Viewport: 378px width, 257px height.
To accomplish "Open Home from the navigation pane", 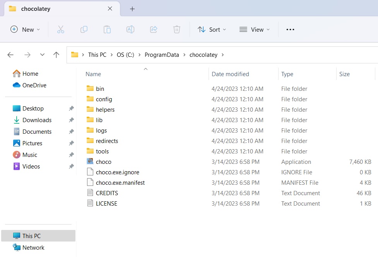I will pyautogui.click(x=30, y=73).
